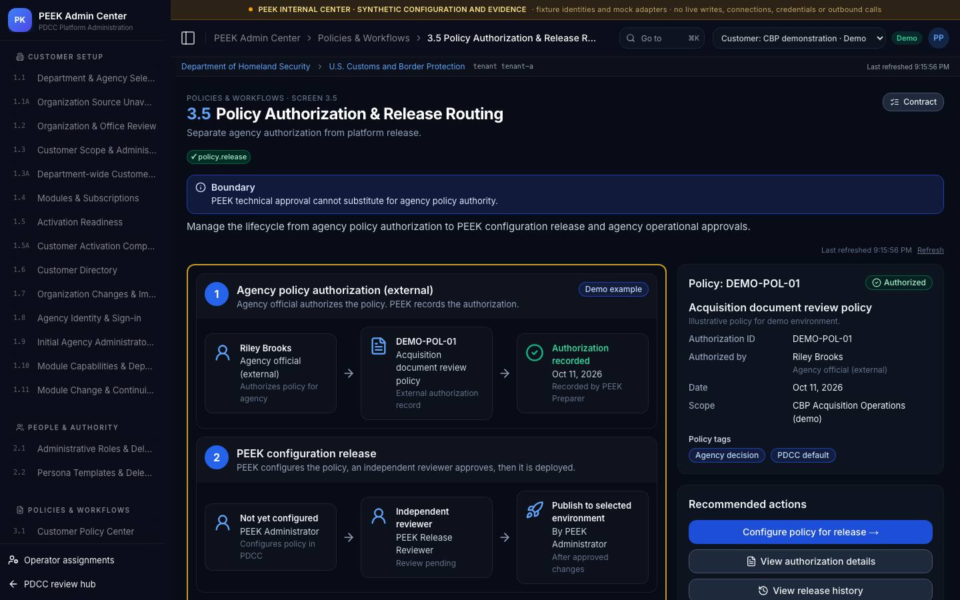Open Customer Policy Center nav item
Screen dimensions: 960x600
point(85,531)
